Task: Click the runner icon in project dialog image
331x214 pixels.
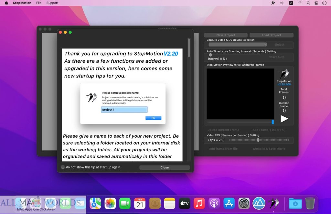Action: pyautogui.click(x=91, y=97)
